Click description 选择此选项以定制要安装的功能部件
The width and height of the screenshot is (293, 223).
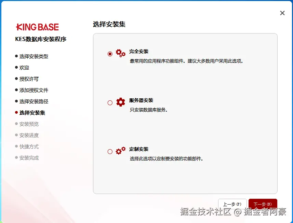pos(166,158)
